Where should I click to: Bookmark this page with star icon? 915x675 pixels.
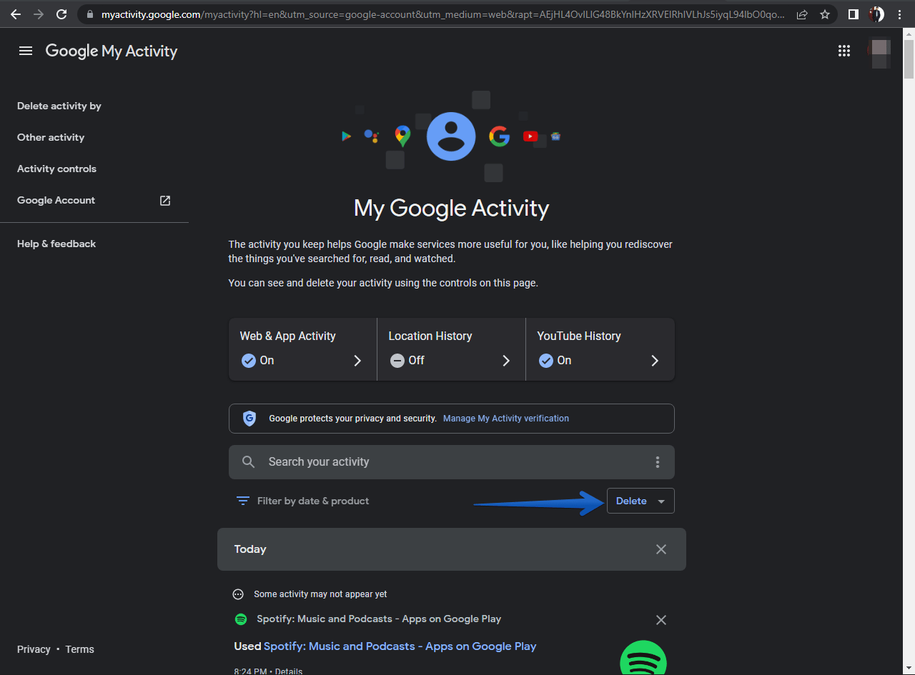coord(825,14)
